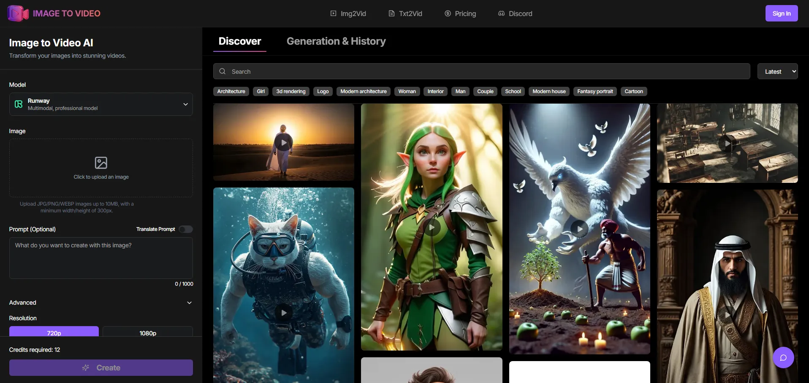
Task: Switch to Generation & History tab
Action: point(336,41)
